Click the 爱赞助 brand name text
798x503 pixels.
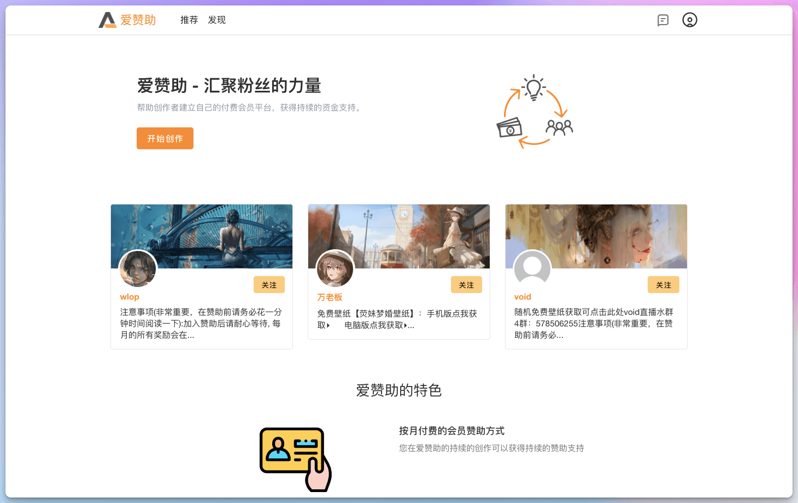(x=138, y=20)
